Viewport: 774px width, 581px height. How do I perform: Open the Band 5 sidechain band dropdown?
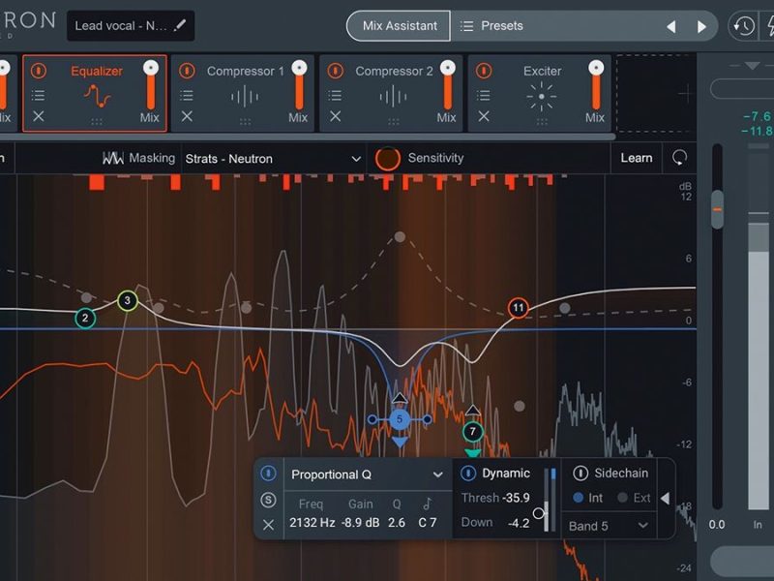609,526
